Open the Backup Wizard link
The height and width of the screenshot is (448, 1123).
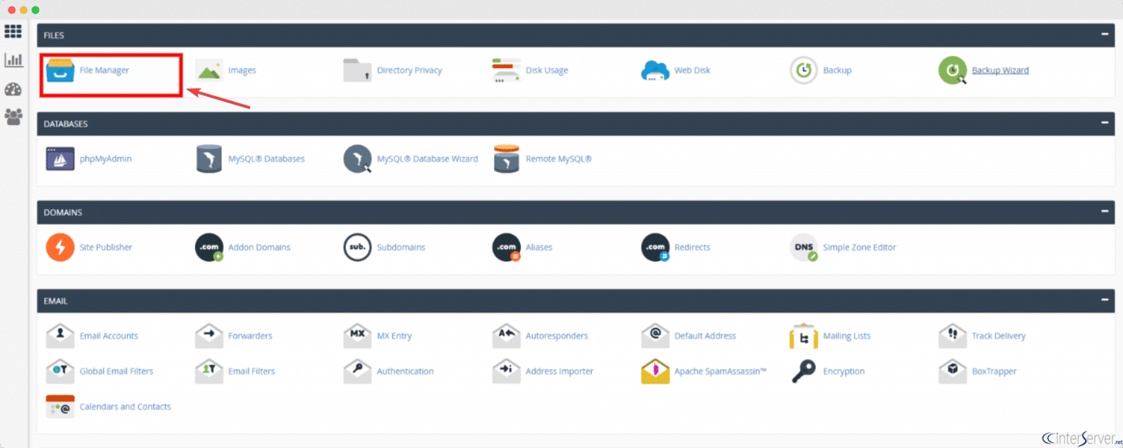[1000, 70]
